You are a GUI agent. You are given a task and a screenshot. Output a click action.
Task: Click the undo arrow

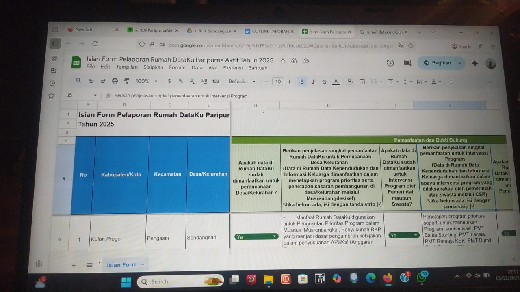pos(91,81)
